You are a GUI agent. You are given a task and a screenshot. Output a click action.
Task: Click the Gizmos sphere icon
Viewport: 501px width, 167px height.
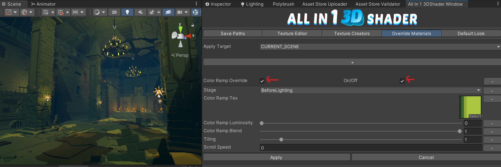(195, 12)
